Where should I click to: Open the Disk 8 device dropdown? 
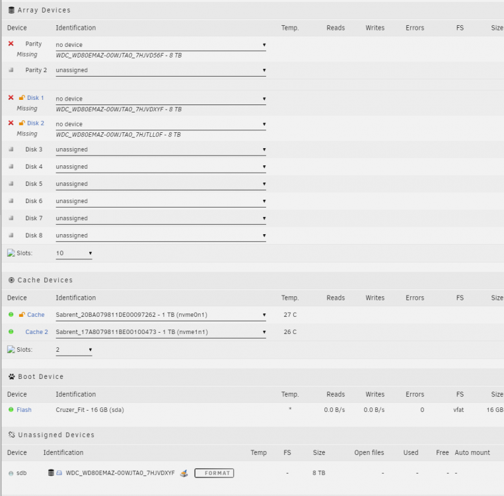161,235
